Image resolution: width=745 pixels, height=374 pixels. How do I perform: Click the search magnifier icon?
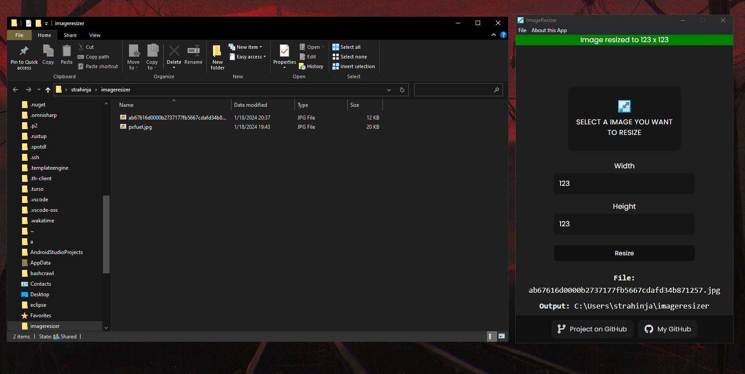pyautogui.click(x=496, y=90)
